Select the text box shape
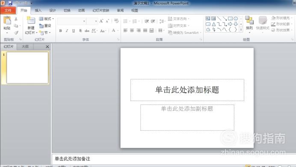296x167 pixels. coord(208,18)
